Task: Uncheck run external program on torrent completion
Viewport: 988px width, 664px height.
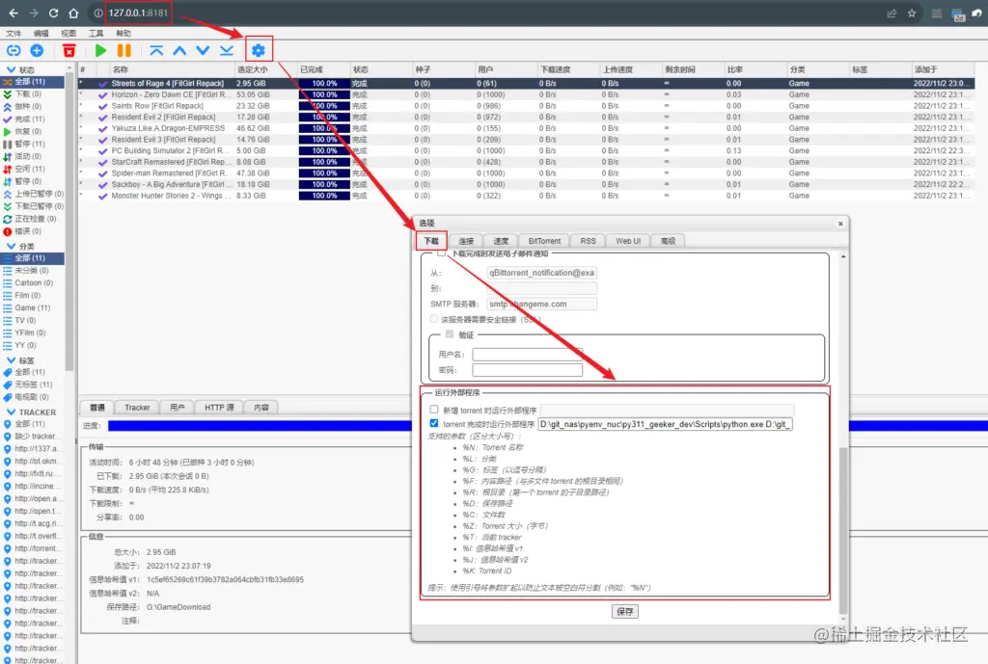Action: [433, 422]
